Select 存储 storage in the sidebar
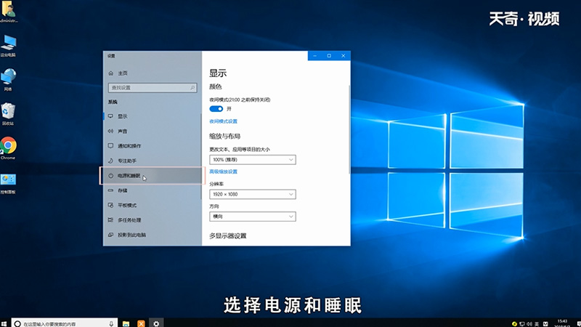581x327 pixels. click(x=153, y=190)
